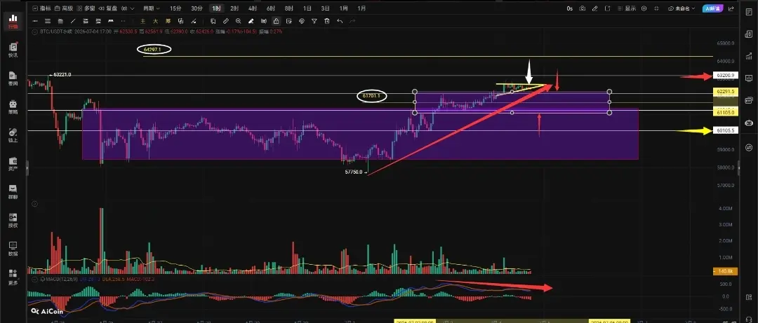Image resolution: width=758 pixels, height=323 pixels.
Task: Switch to the 30分 timeframe
Action: point(197,8)
